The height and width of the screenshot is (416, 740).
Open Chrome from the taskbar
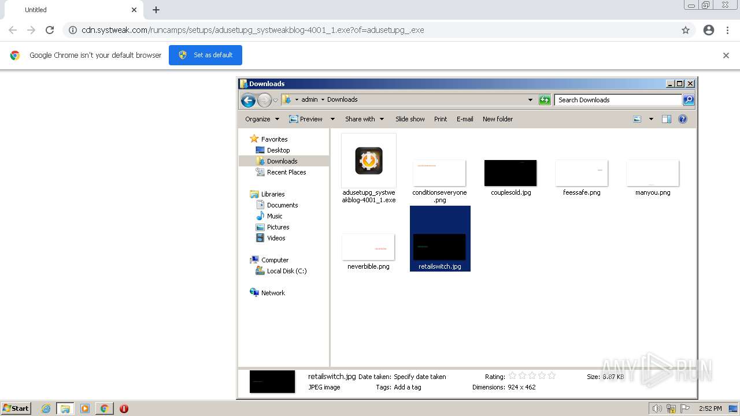[105, 408]
